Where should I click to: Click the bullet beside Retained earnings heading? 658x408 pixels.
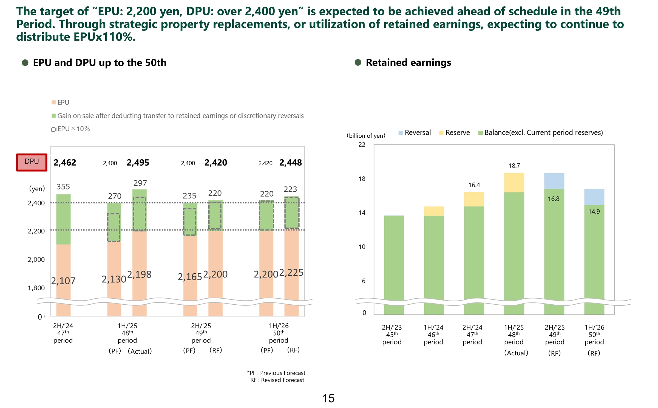tap(358, 63)
